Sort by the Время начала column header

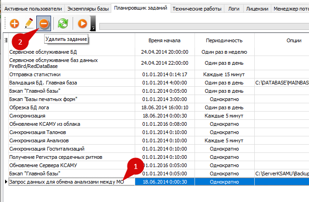(164, 40)
